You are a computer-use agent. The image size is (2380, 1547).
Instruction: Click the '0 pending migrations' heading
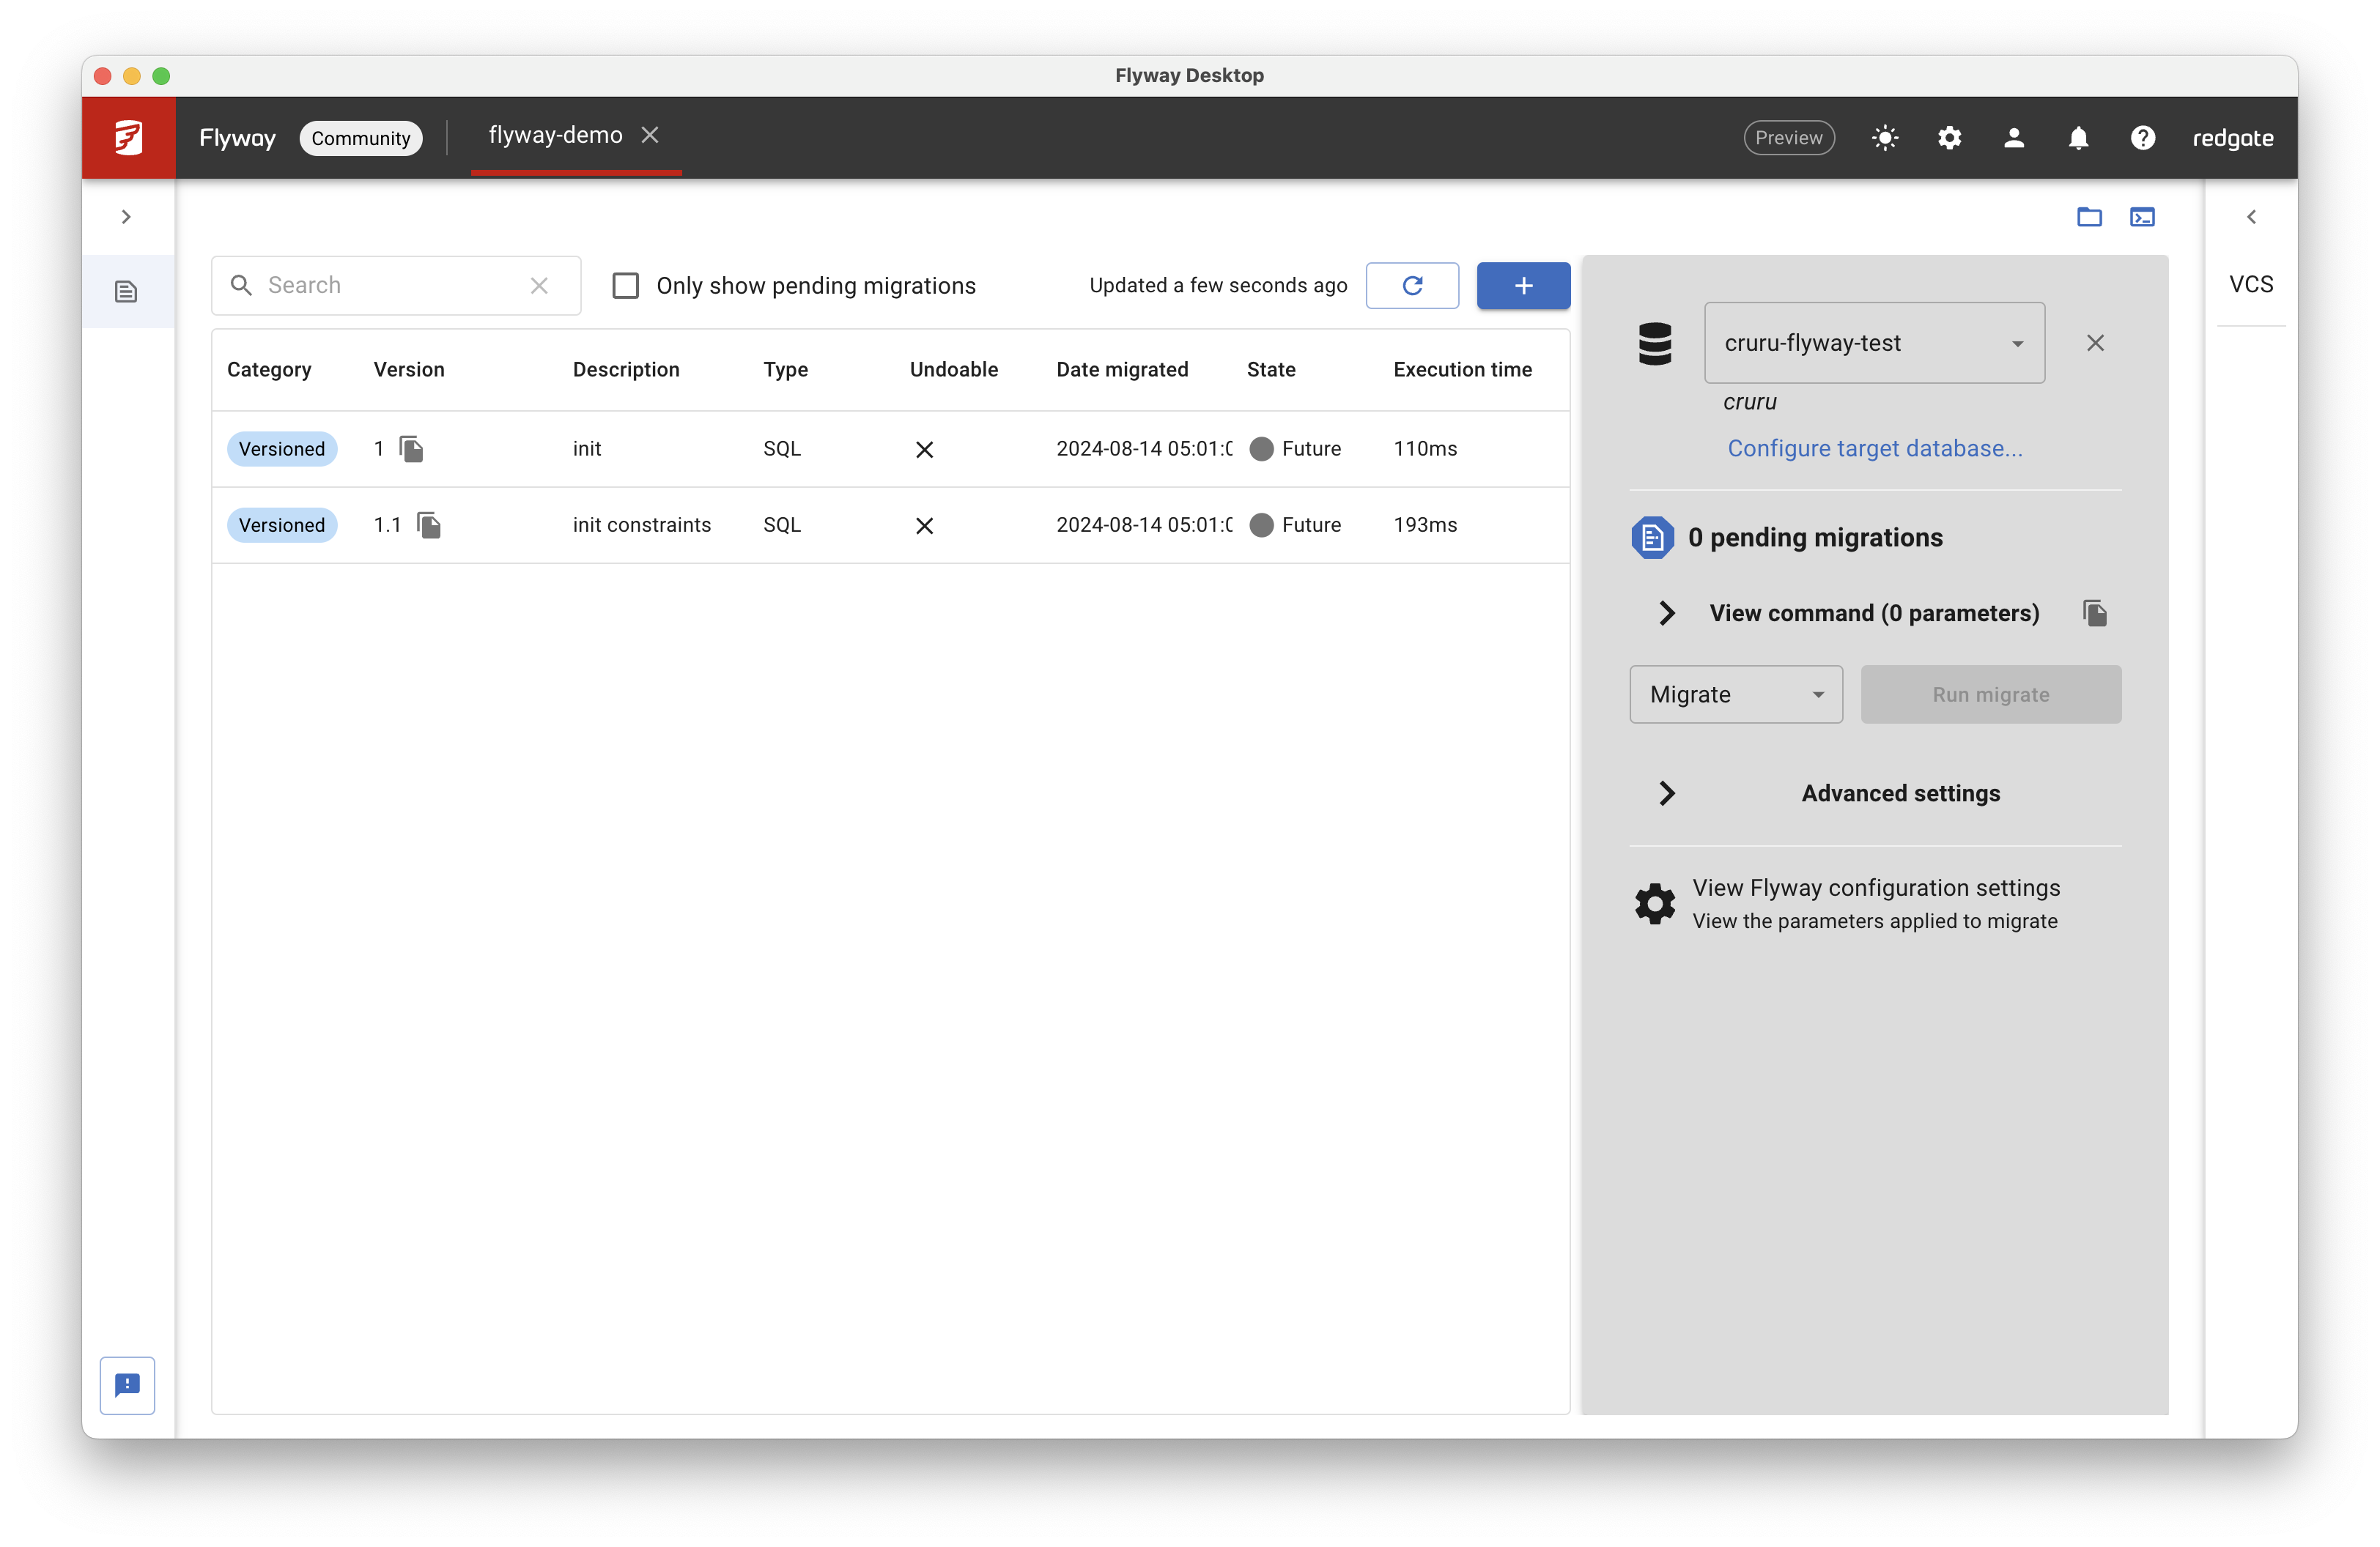pos(1815,538)
